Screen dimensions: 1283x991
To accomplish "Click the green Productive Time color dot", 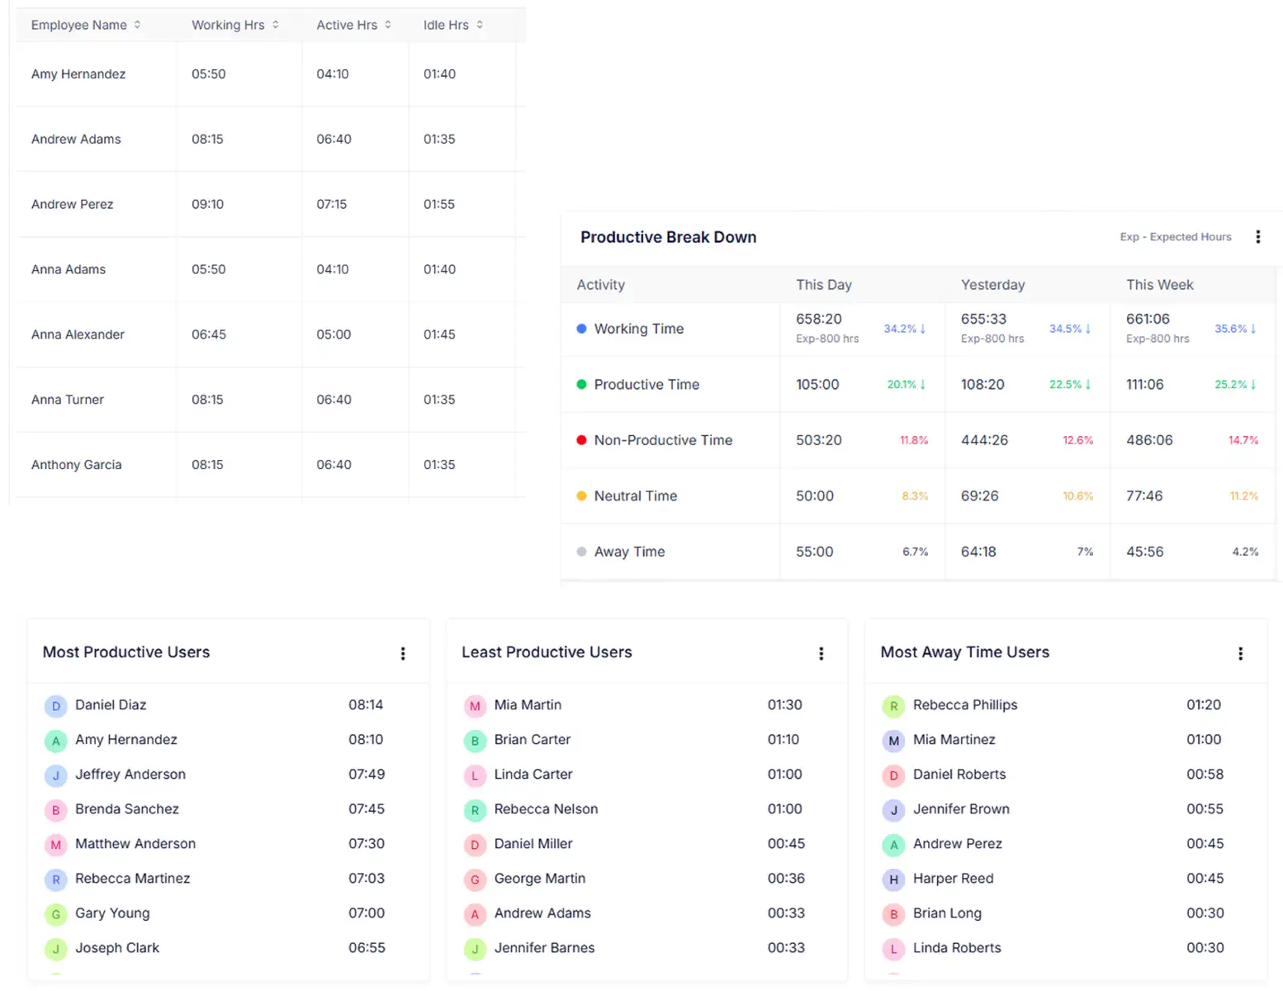I will [x=582, y=384].
